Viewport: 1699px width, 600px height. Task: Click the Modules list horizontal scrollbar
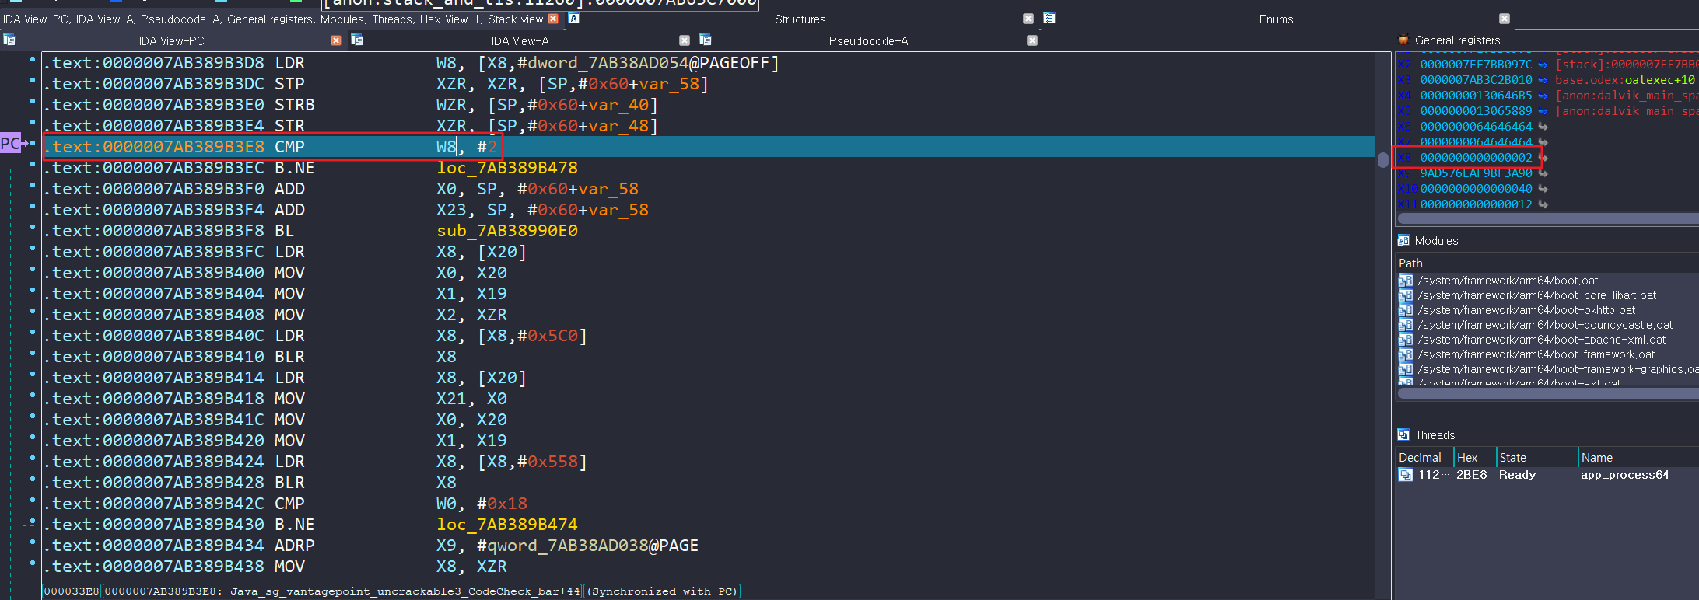click(x=1548, y=393)
